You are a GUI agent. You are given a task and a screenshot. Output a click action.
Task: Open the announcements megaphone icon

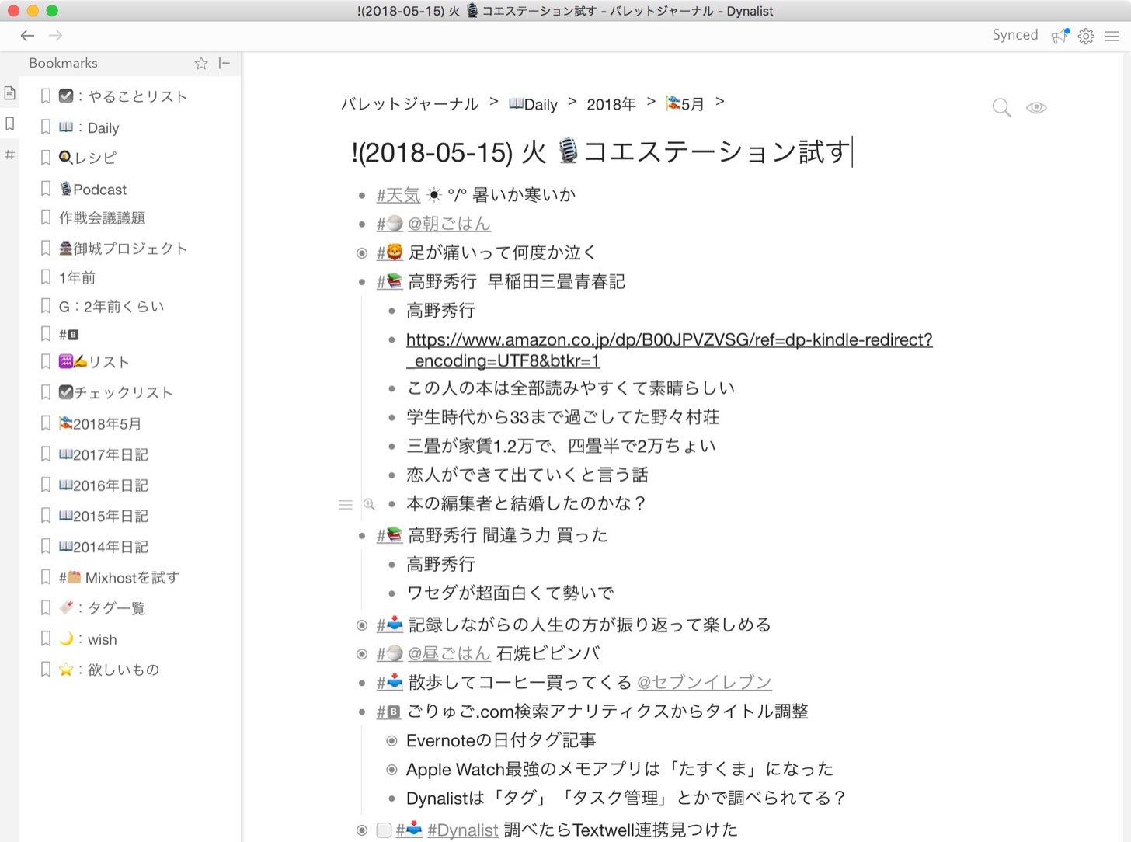tap(1060, 36)
